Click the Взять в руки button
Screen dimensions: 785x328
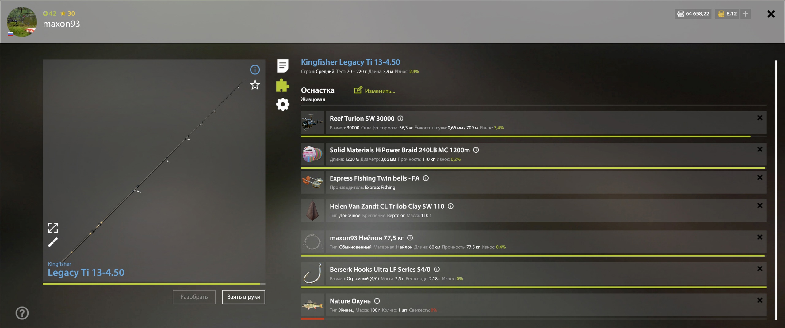(x=243, y=297)
